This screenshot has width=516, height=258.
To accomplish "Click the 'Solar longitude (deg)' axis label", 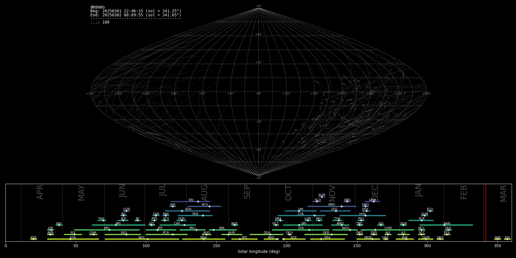I will point(259,252).
